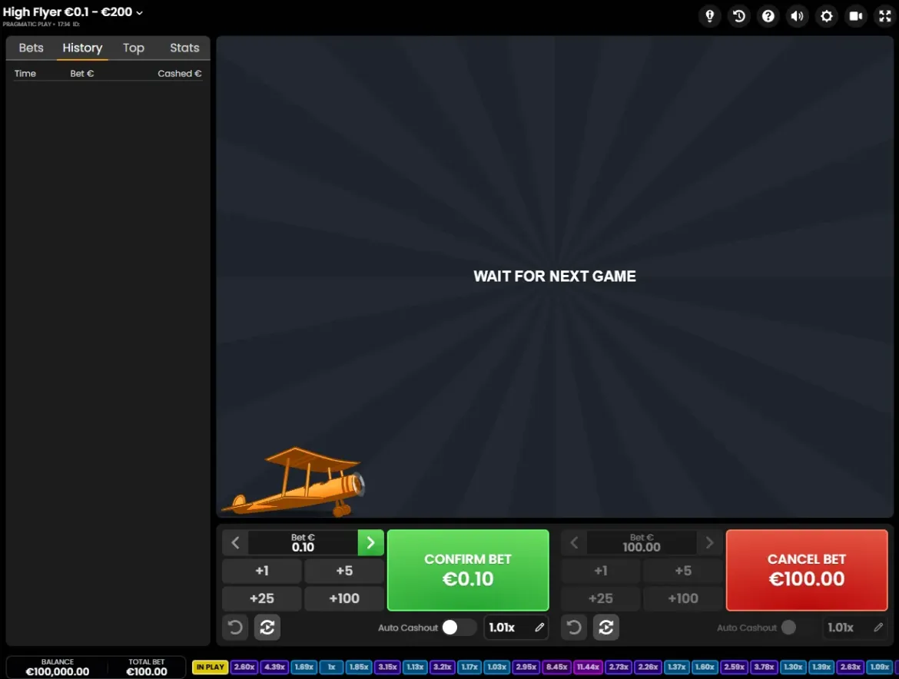Select the 1x result chip
899x679 pixels.
coord(331,667)
